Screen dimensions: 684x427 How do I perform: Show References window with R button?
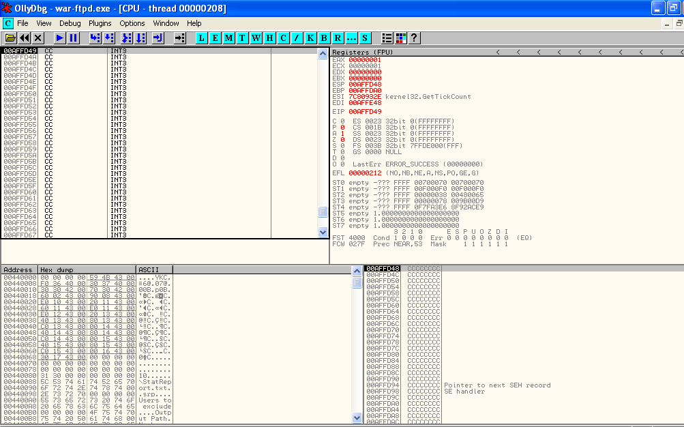coord(338,38)
